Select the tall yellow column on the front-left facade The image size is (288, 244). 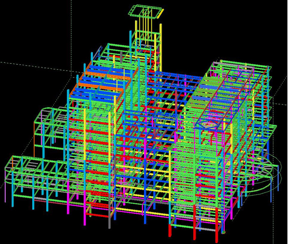coord(85,134)
